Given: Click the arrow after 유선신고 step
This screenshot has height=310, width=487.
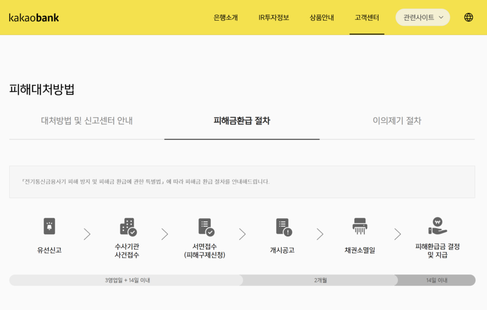Looking at the screenshot, I should tap(87, 234).
